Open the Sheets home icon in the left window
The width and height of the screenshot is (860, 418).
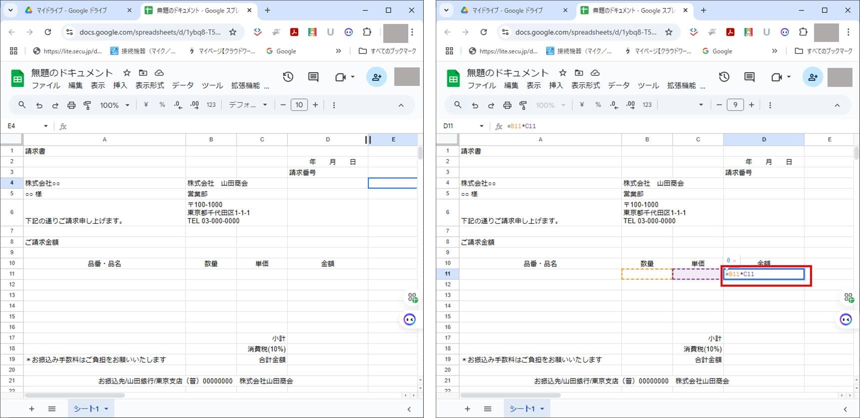[17, 78]
